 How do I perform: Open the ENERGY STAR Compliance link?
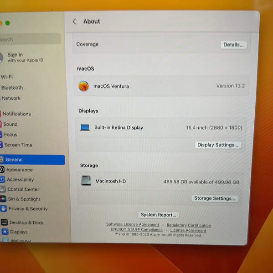point(137,229)
